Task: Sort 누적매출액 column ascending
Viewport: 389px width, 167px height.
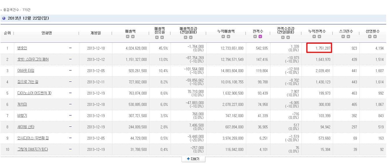Action: [x=223, y=37]
